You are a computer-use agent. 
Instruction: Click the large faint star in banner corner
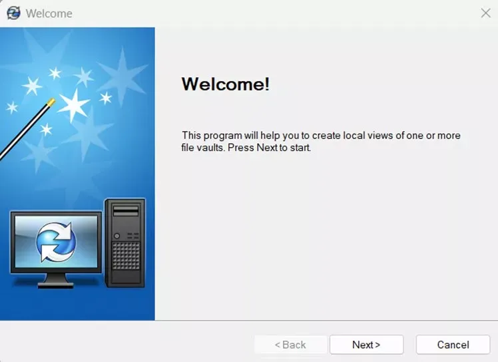123,77
